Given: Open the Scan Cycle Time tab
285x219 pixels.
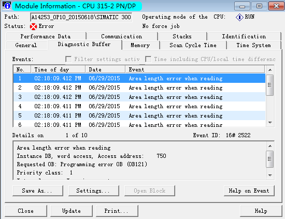Looking at the screenshot, I should 193,45.
